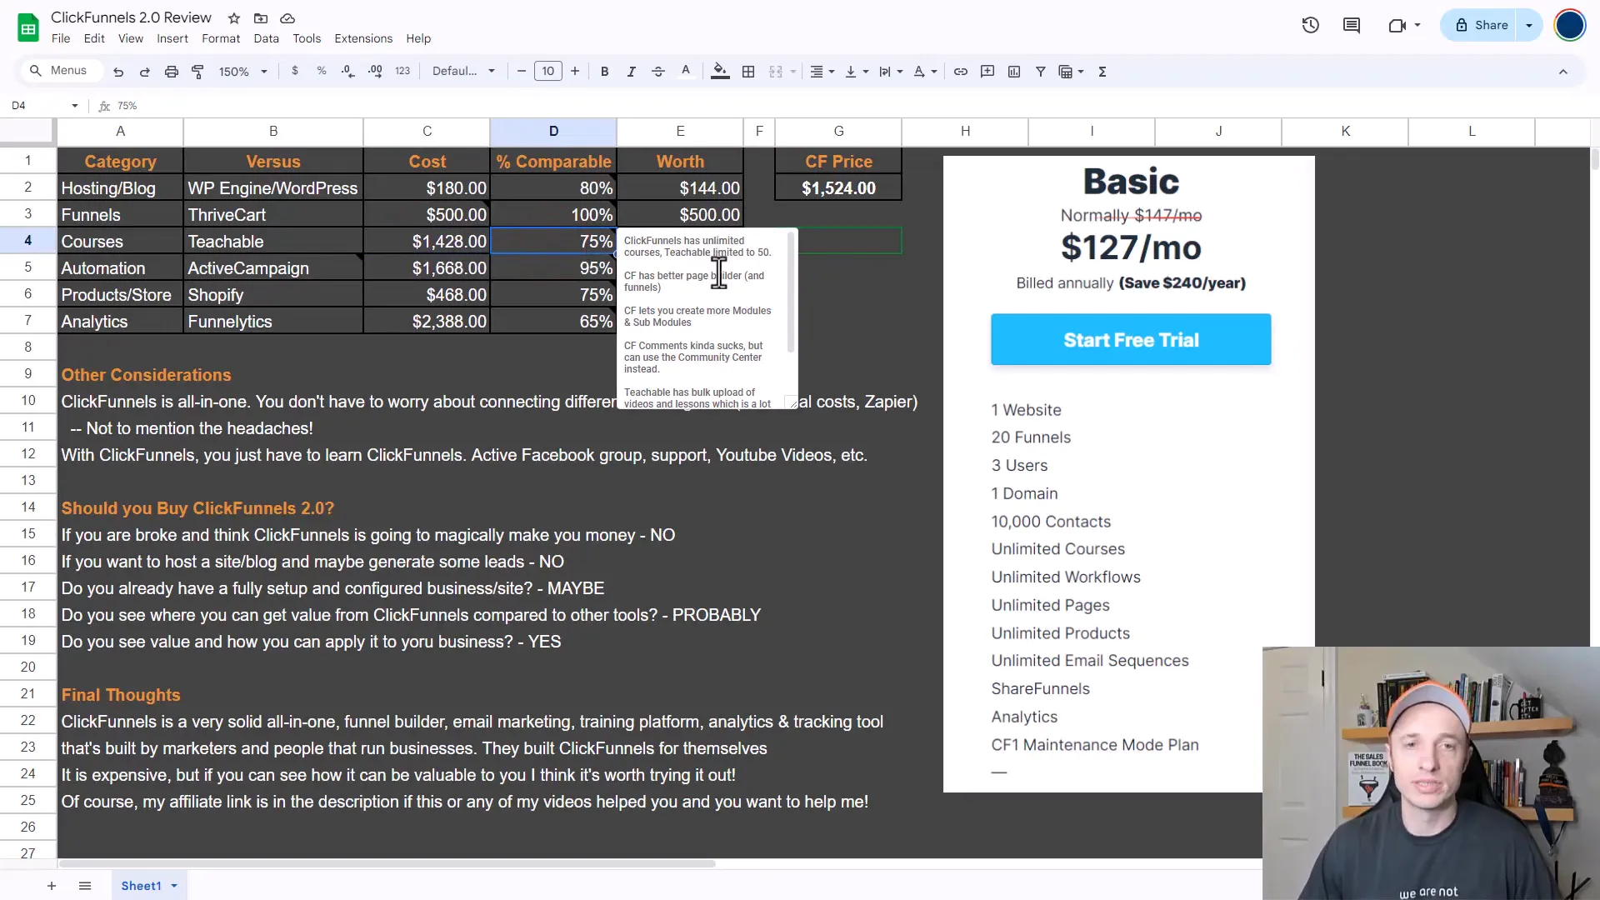Increase decimal places icon
The height and width of the screenshot is (900, 1600).
(375, 72)
